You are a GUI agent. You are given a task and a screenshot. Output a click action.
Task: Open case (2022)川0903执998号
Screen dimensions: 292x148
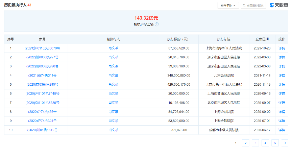pyautogui.click(x=42, y=66)
